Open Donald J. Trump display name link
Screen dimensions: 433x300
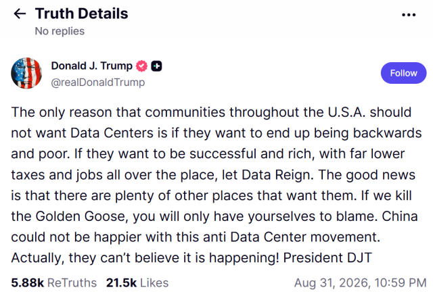[x=92, y=66]
